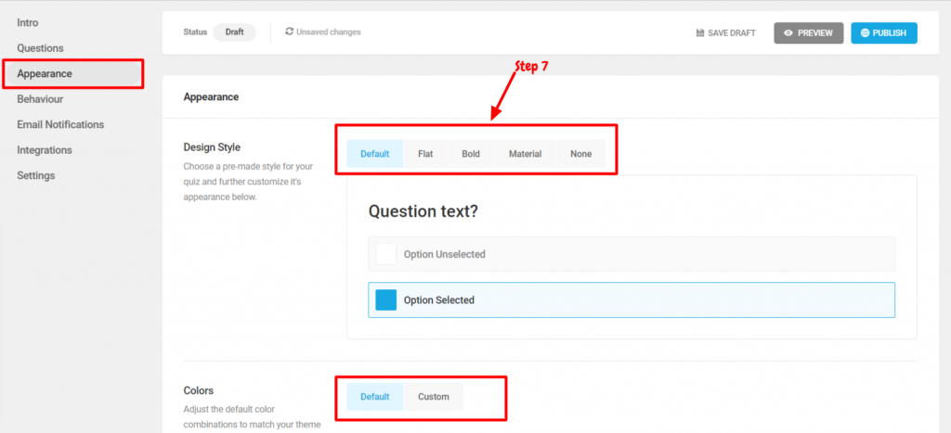The width and height of the screenshot is (951, 433).
Task: Click the Option Unselected label
Action: click(x=445, y=254)
